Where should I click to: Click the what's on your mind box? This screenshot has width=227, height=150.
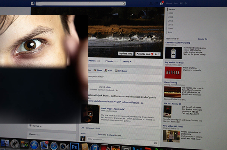(x=125, y=77)
